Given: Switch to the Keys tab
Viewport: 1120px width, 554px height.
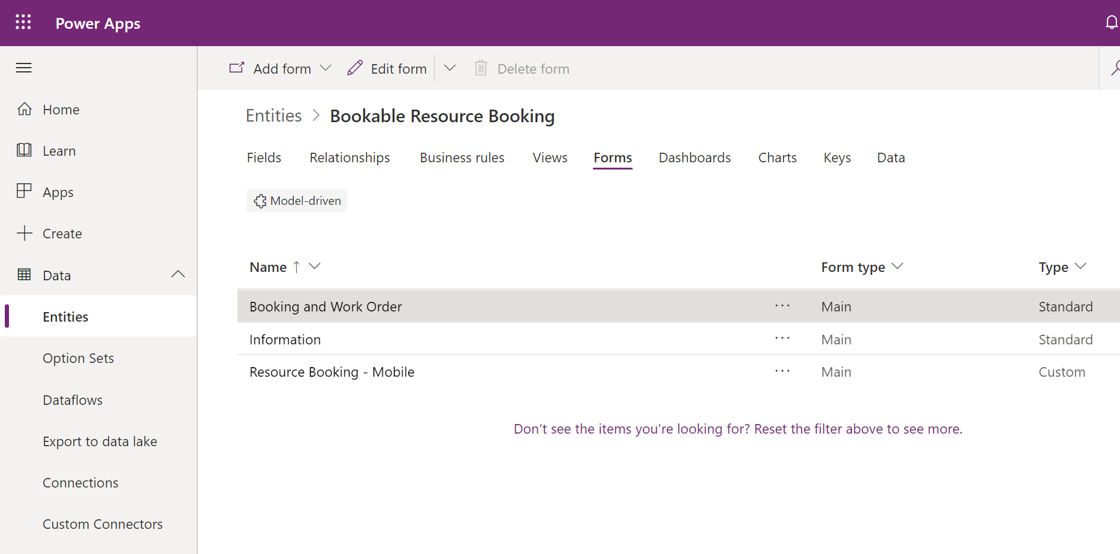Looking at the screenshot, I should click(x=837, y=158).
